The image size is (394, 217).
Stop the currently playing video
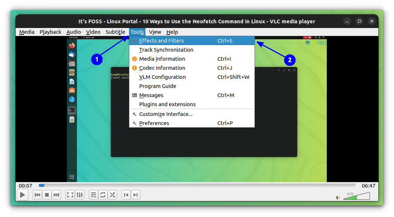click(47, 194)
